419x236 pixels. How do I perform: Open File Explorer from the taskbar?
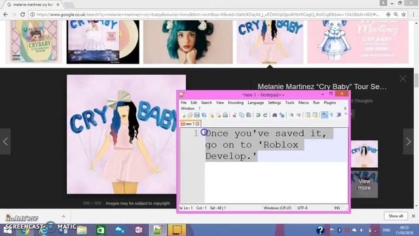click(81, 230)
